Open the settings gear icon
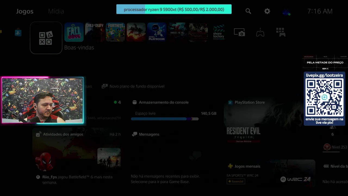This screenshot has height=196, width=348. coord(267,11)
